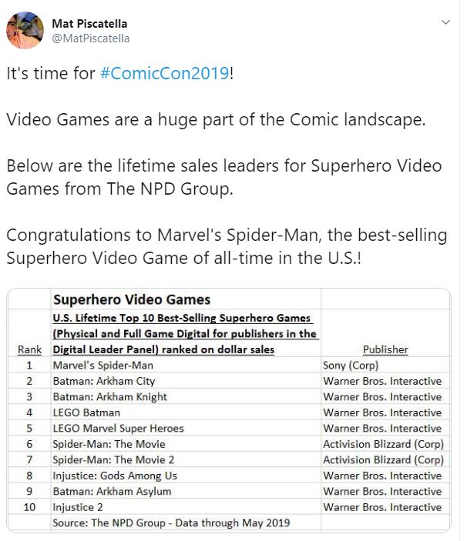This screenshot has width=467, height=541.
Task: Select the Marvel's Spider-Man row cell
Action: (102, 366)
